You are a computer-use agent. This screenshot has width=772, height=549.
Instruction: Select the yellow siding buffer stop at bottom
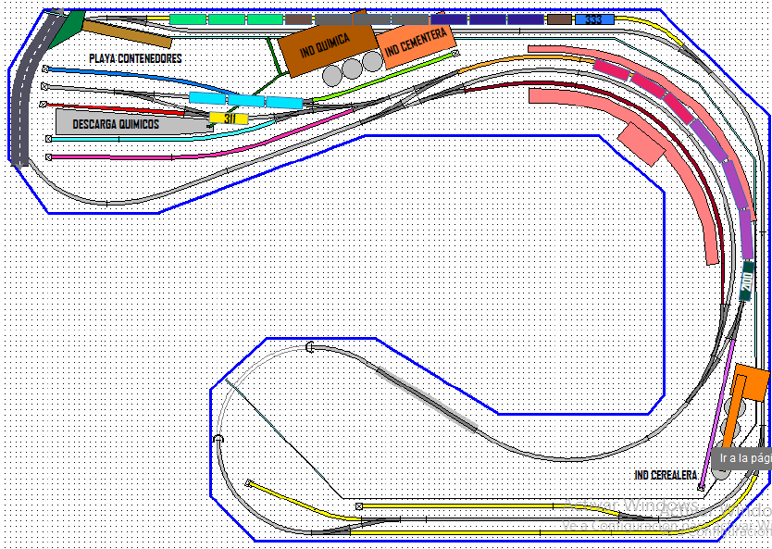click(359, 506)
